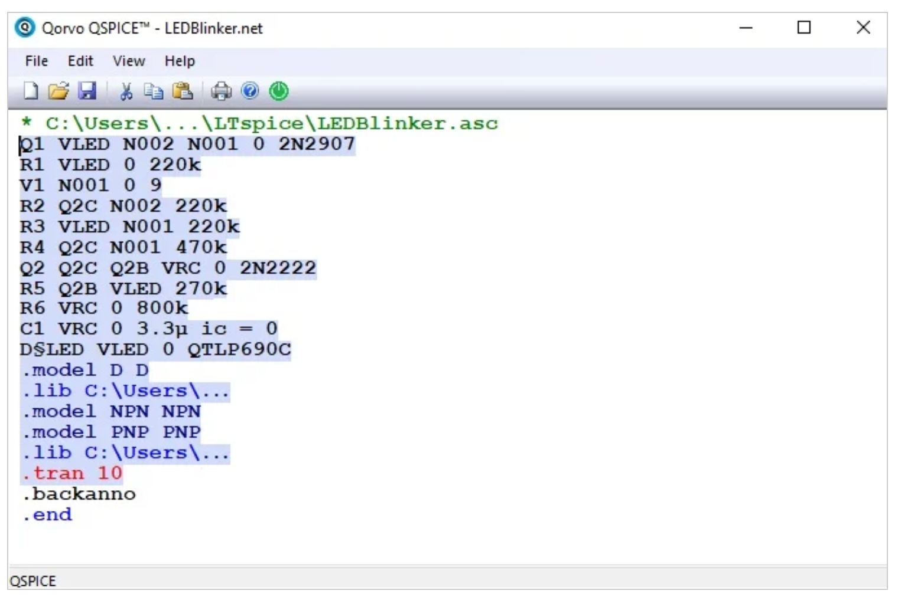The width and height of the screenshot is (898, 597).
Task: Maximize the QSPICE window
Action: (x=804, y=28)
